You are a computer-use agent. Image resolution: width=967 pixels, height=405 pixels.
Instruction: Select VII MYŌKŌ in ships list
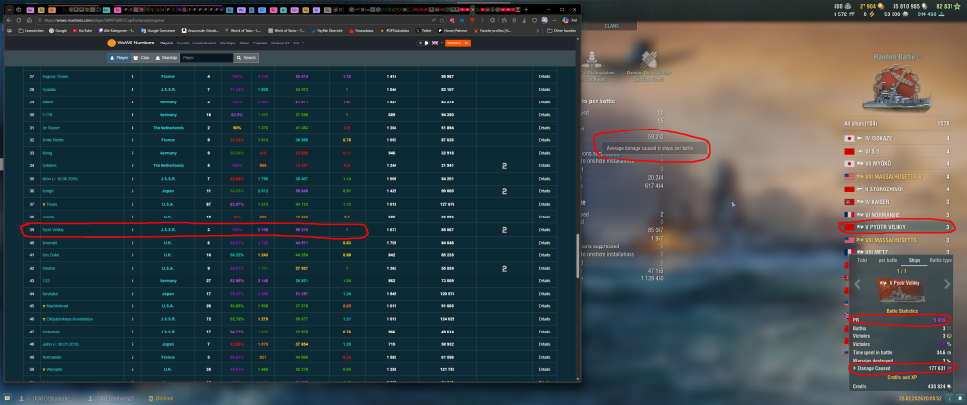[x=898, y=164]
